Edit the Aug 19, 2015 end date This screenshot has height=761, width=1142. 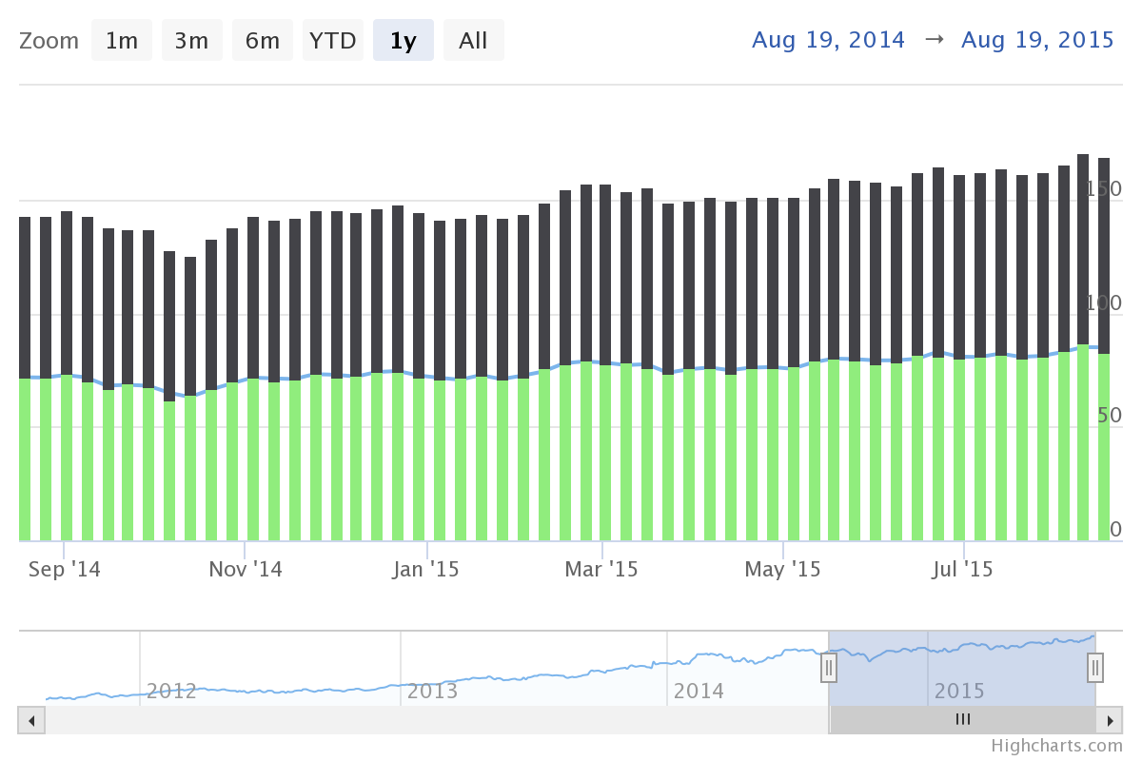pyautogui.click(x=1037, y=40)
